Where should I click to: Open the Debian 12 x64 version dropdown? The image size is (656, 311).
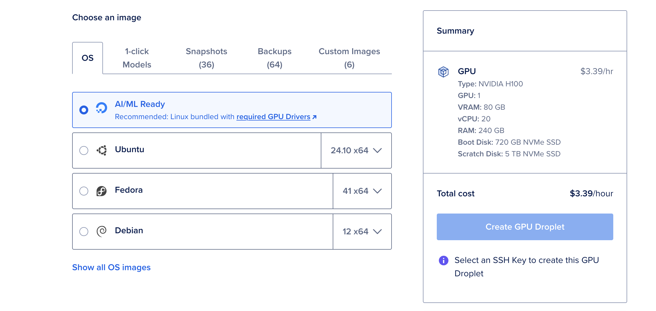pos(362,232)
